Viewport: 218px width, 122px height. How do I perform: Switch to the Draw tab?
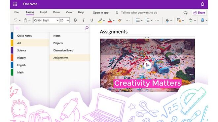[x=56, y=12]
